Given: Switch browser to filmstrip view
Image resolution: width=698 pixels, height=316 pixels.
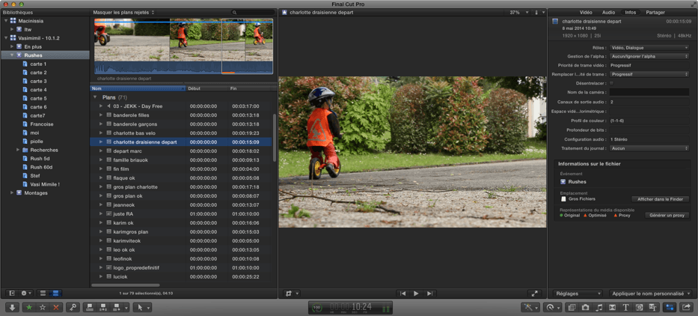Looking at the screenshot, I should [x=43, y=293].
